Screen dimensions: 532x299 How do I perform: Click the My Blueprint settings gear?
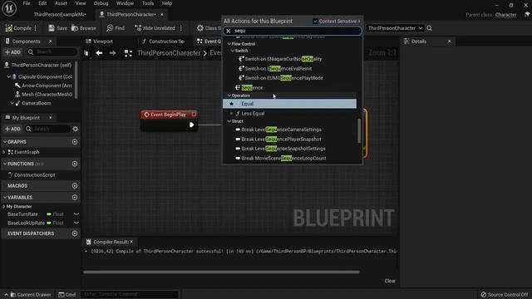(76, 129)
